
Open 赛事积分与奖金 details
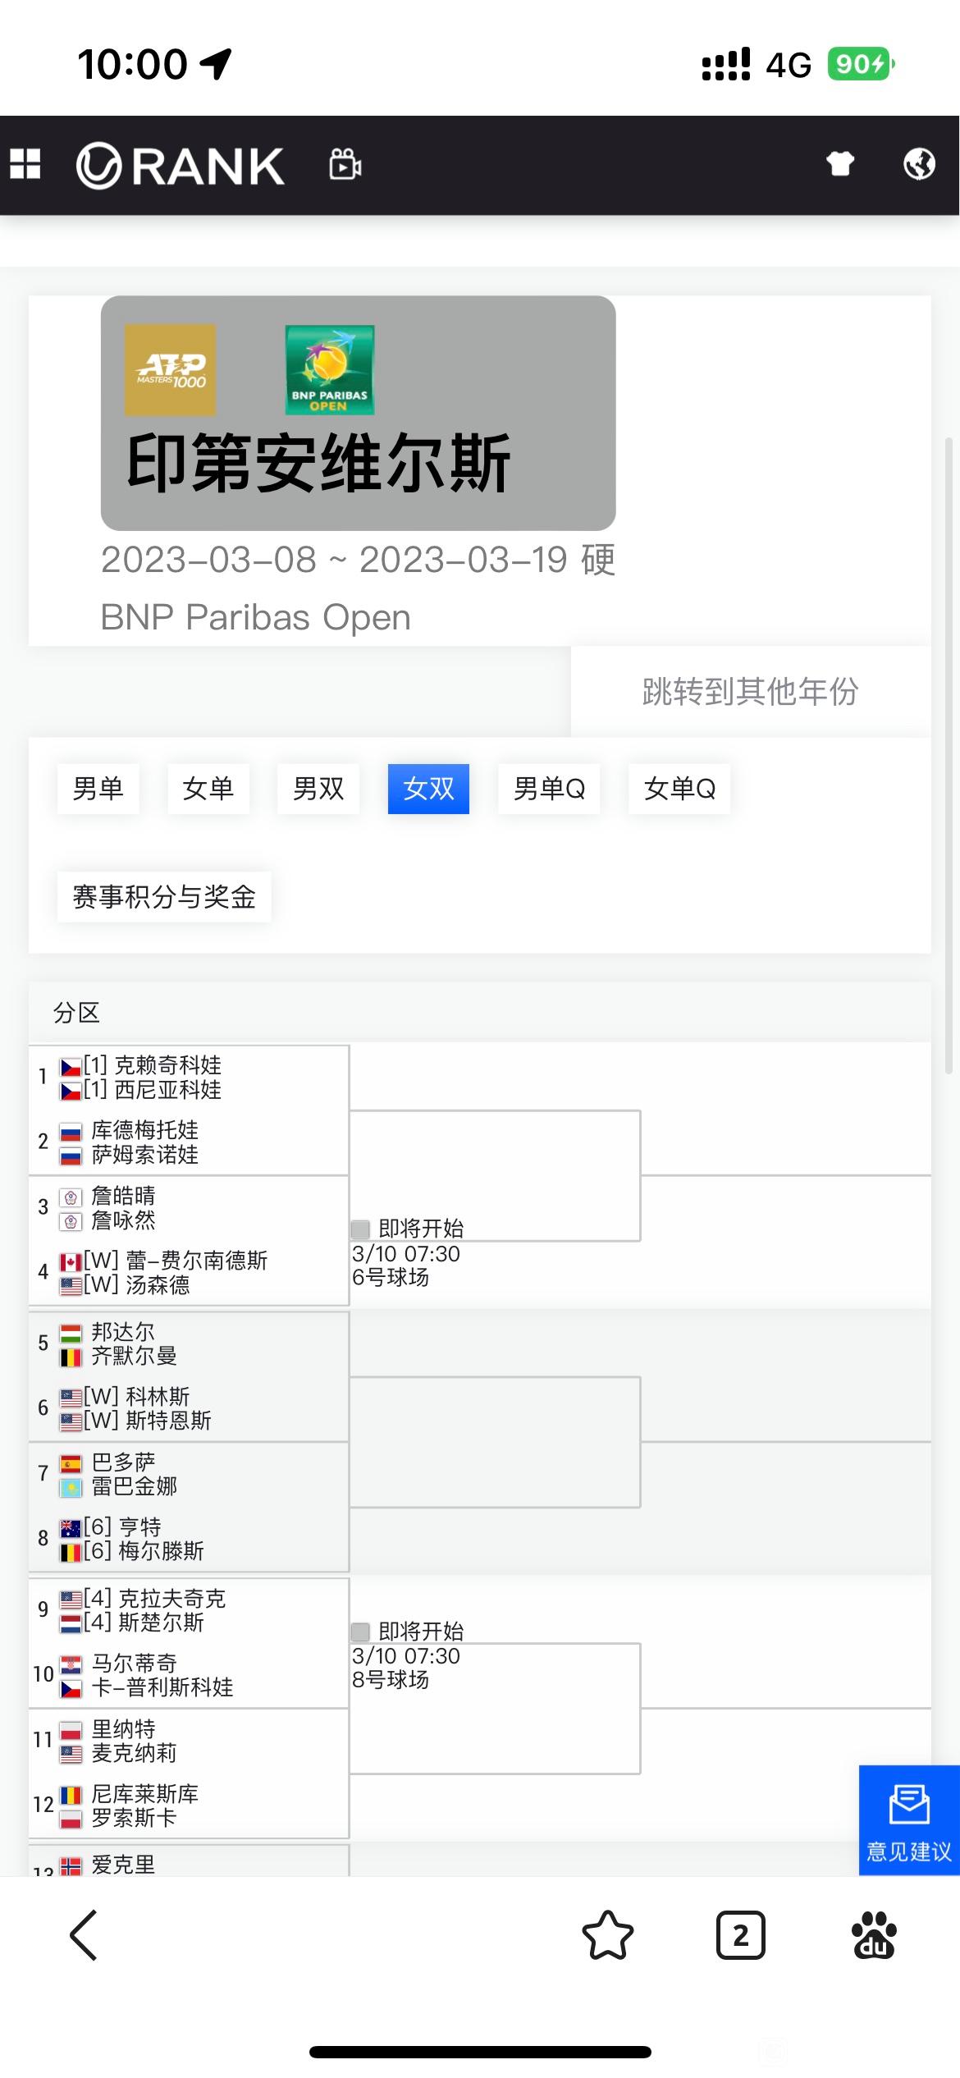164,896
